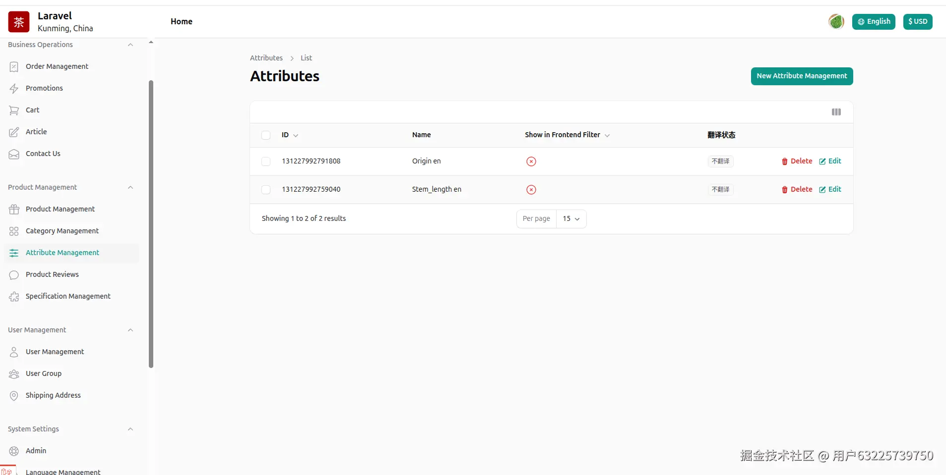Click the green user avatar

(836, 22)
